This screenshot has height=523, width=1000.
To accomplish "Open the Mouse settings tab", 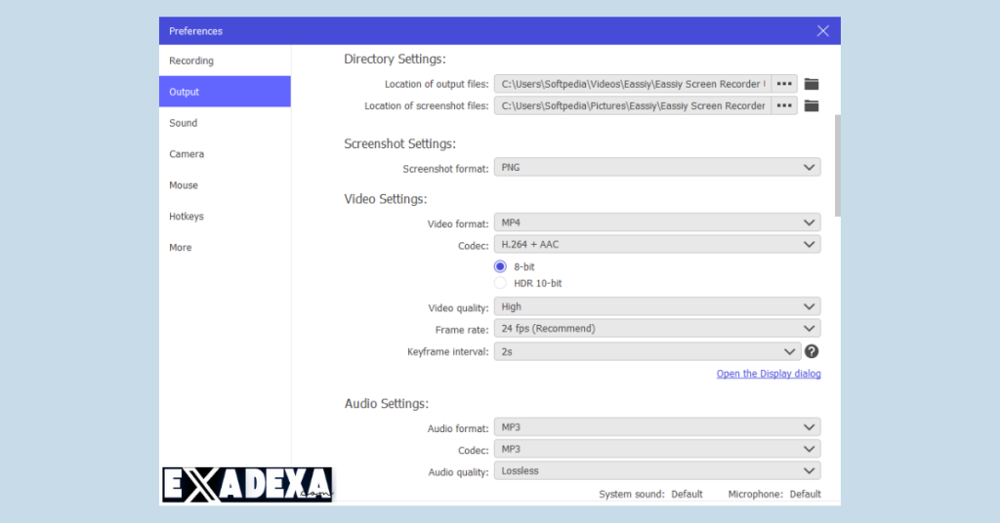I will pyautogui.click(x=184, y=185).
